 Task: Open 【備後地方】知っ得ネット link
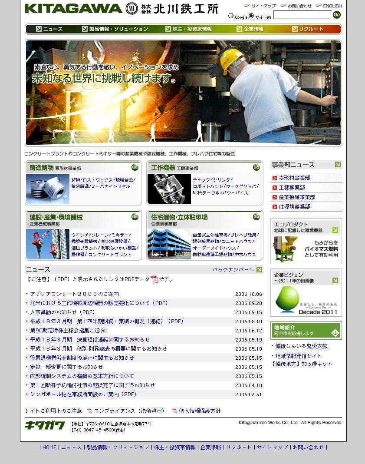(302, 364)
